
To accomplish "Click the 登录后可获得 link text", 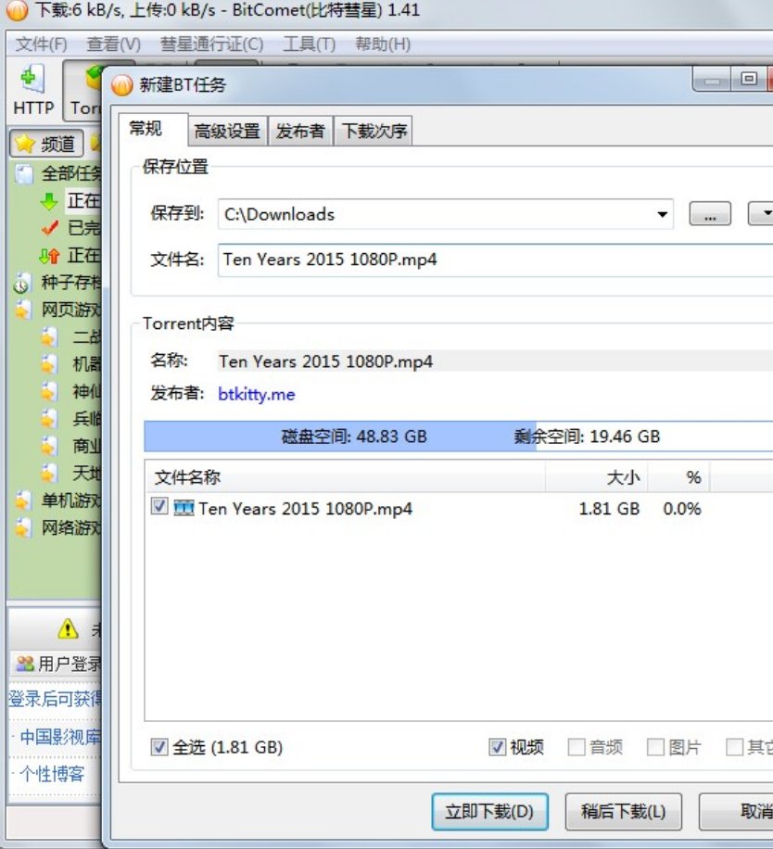I will (55, 699).
